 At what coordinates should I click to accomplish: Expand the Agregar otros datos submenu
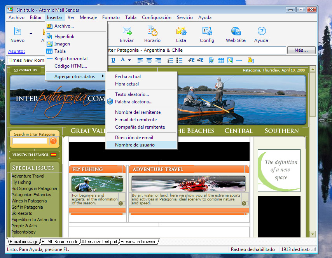point(76,77)
